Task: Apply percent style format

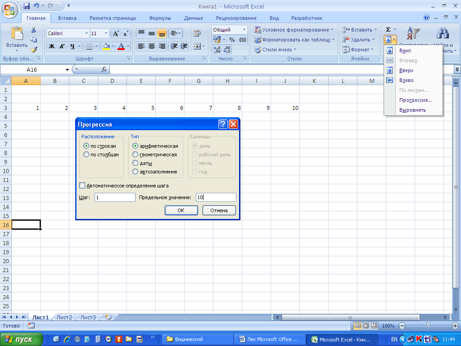Action: click(232, 40)
